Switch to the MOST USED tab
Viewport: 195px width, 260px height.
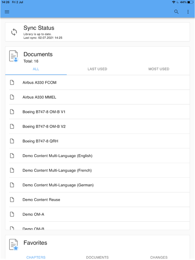click(x=159, y=69)
